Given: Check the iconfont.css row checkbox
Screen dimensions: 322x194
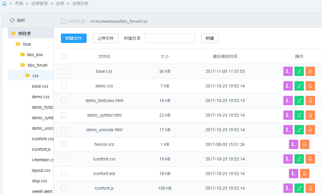Looking at the screenshot, I should [64, 159].
